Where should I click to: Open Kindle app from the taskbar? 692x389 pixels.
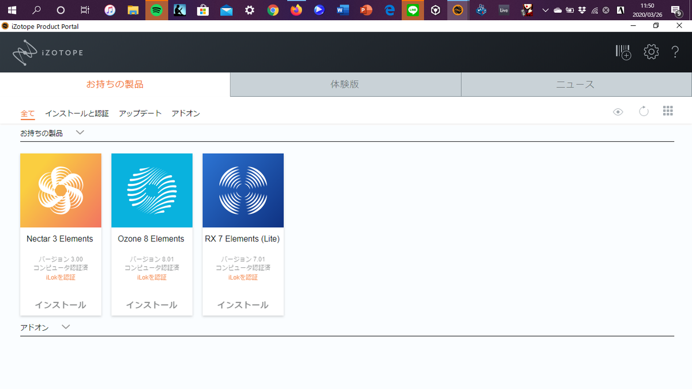[179, 10]
